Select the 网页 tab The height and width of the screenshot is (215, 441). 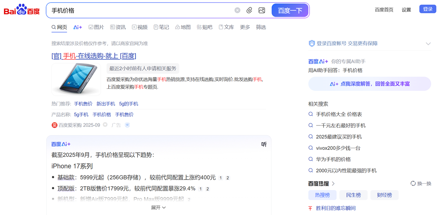click(59, 27)
